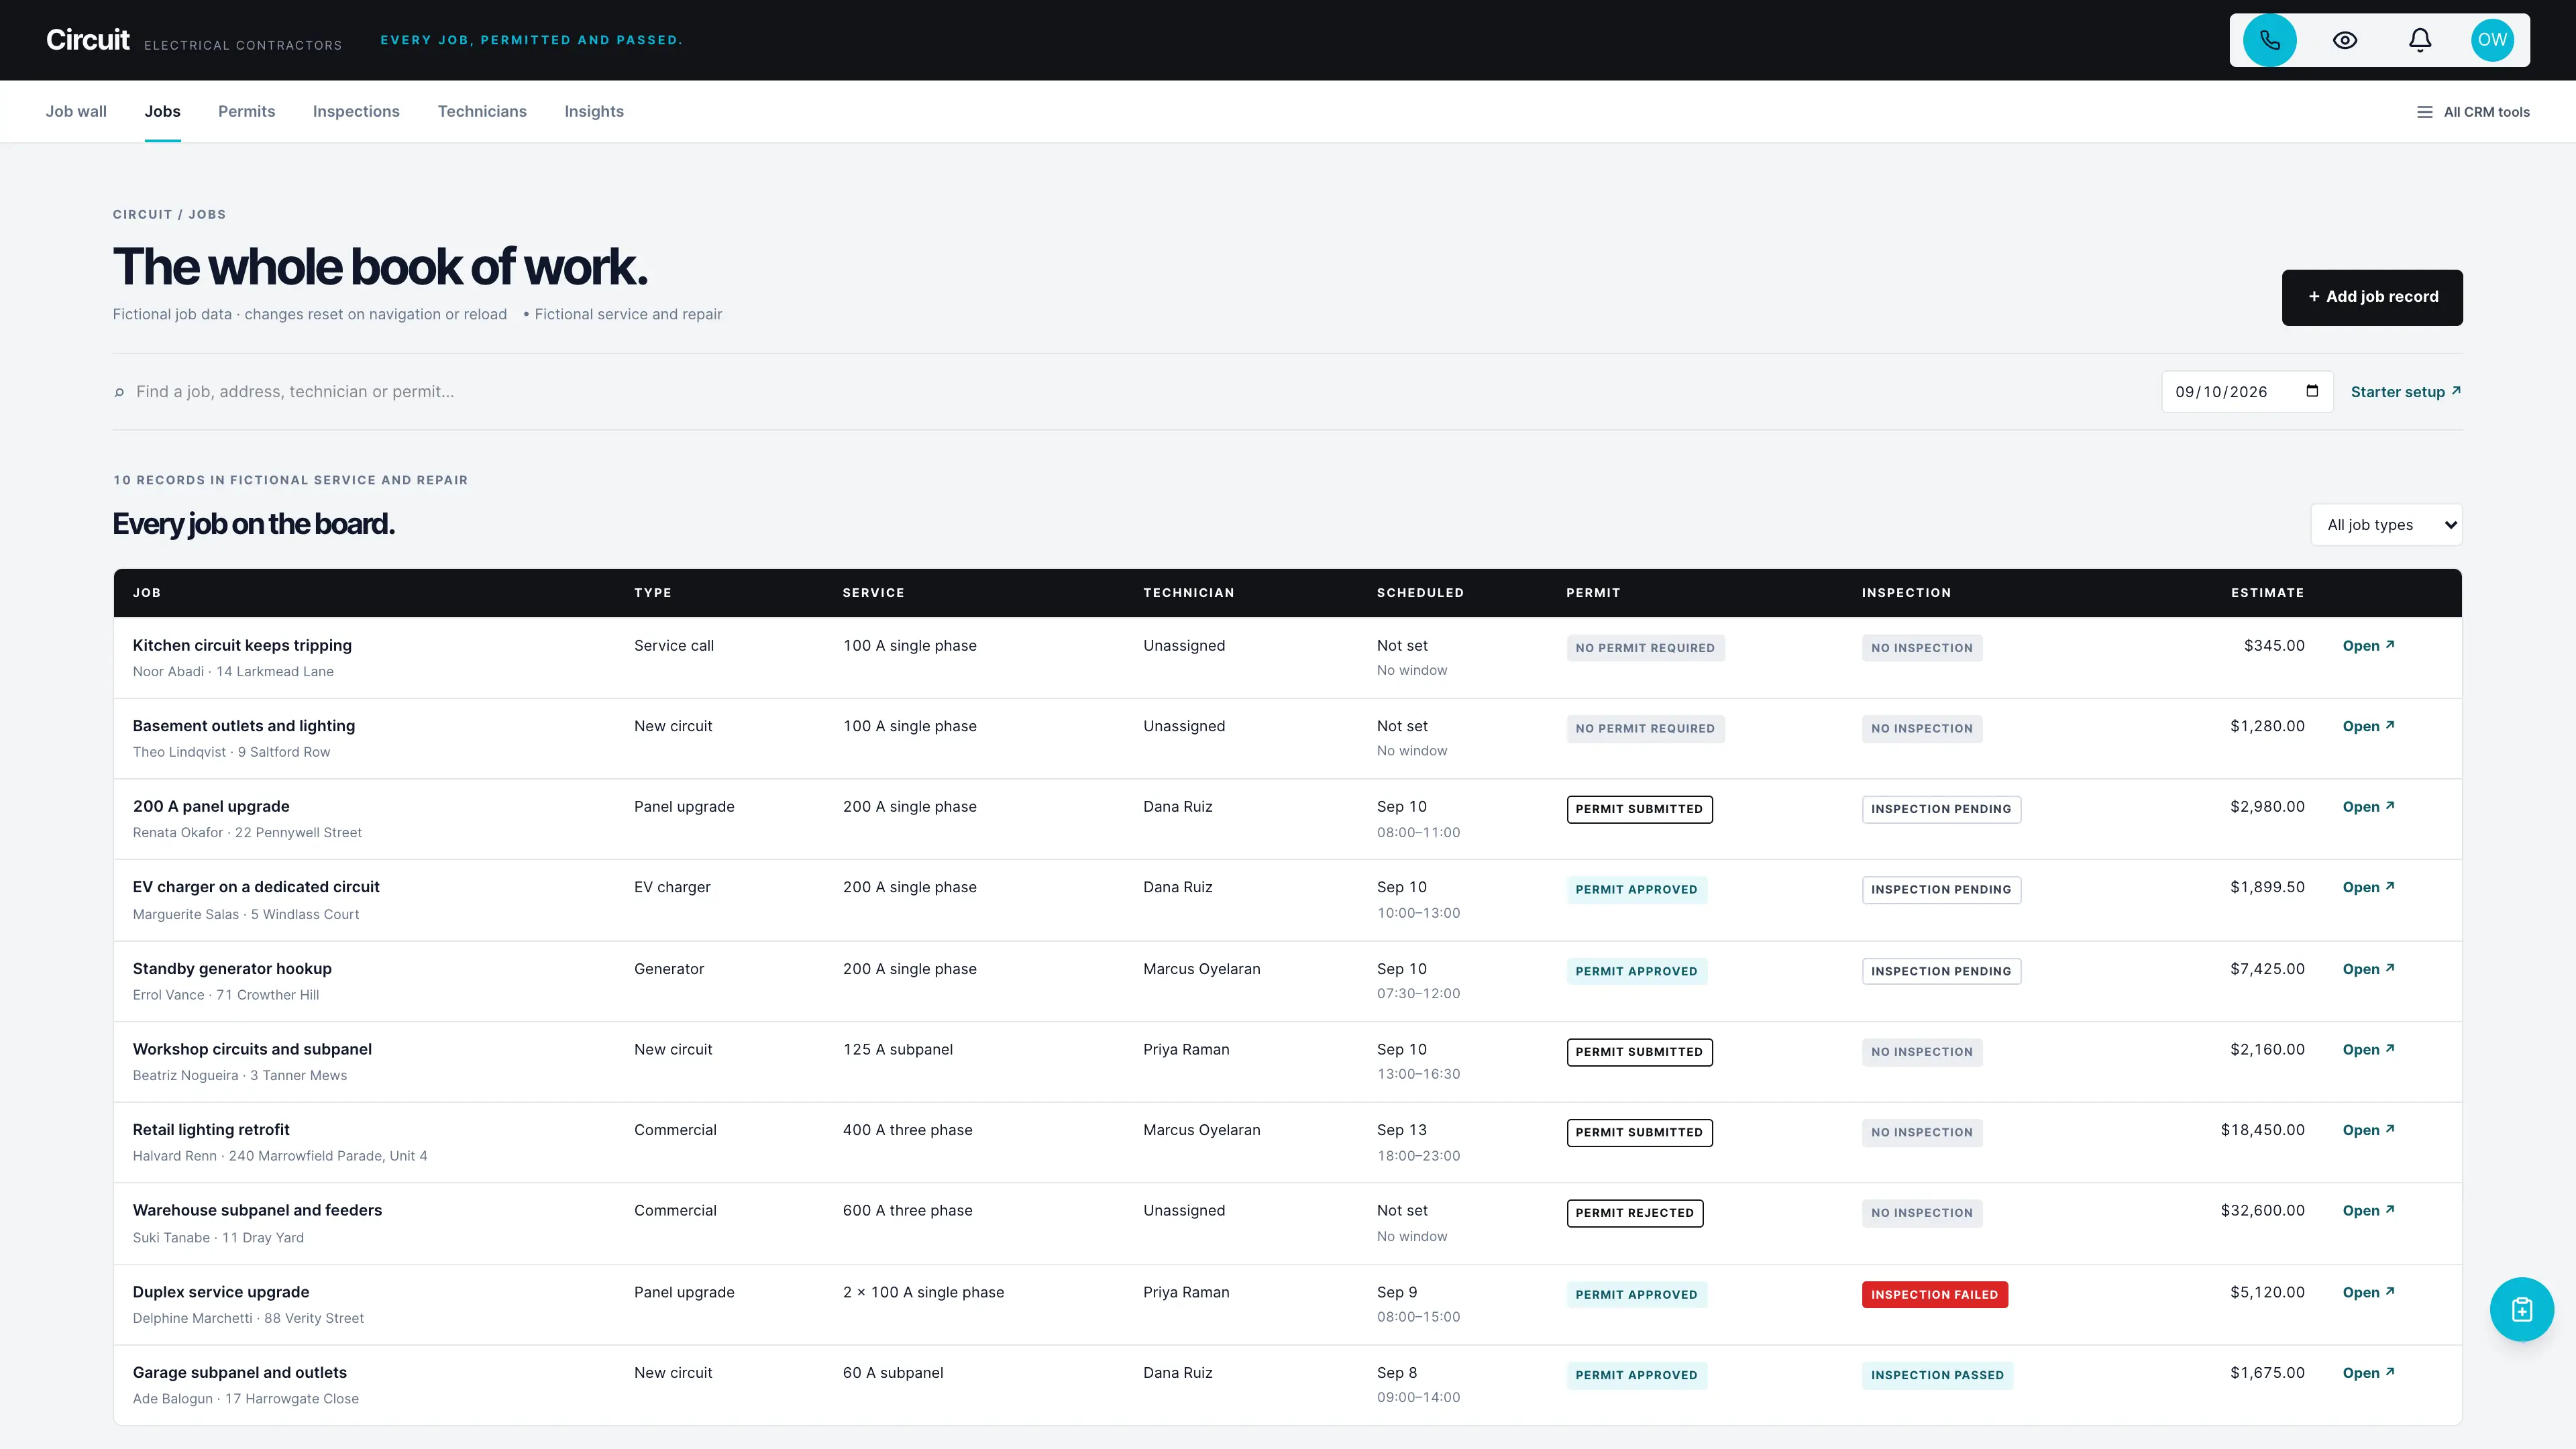2576x1449 pixels.
Task: Click the Circuit logo
Action: (x=87, y=40)
